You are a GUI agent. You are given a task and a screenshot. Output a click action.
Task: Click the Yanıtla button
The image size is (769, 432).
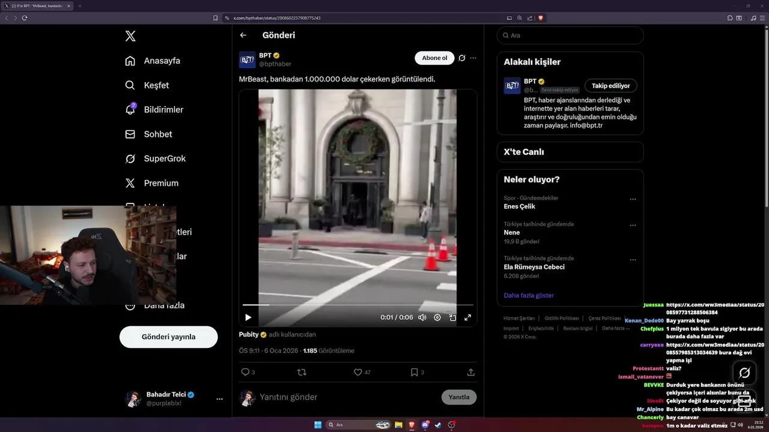point(459,397)
